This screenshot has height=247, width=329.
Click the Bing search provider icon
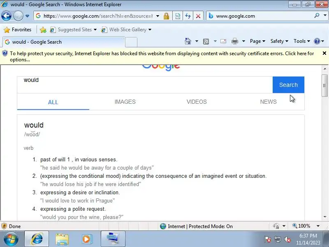pyautogui.click(x=211, y=16)
